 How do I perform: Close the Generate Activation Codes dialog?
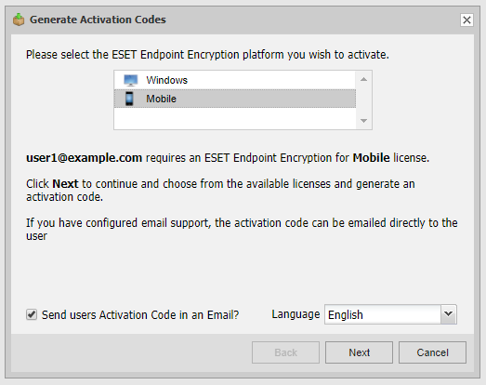[466, 20]
